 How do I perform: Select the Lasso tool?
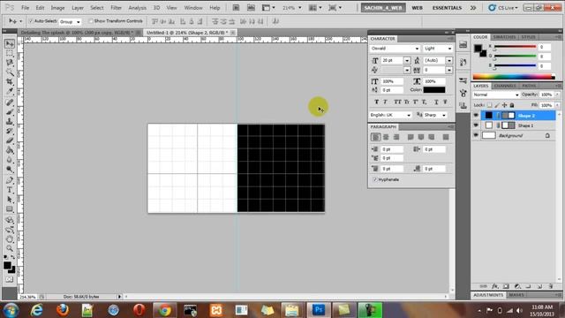10,63
